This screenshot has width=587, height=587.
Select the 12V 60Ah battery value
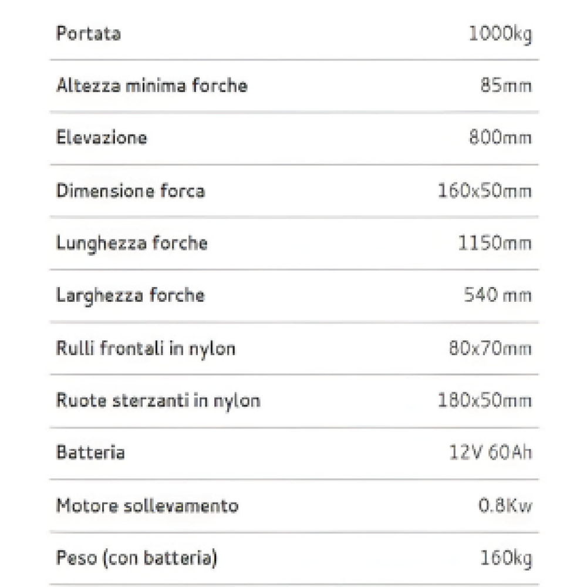click(490, 452)
